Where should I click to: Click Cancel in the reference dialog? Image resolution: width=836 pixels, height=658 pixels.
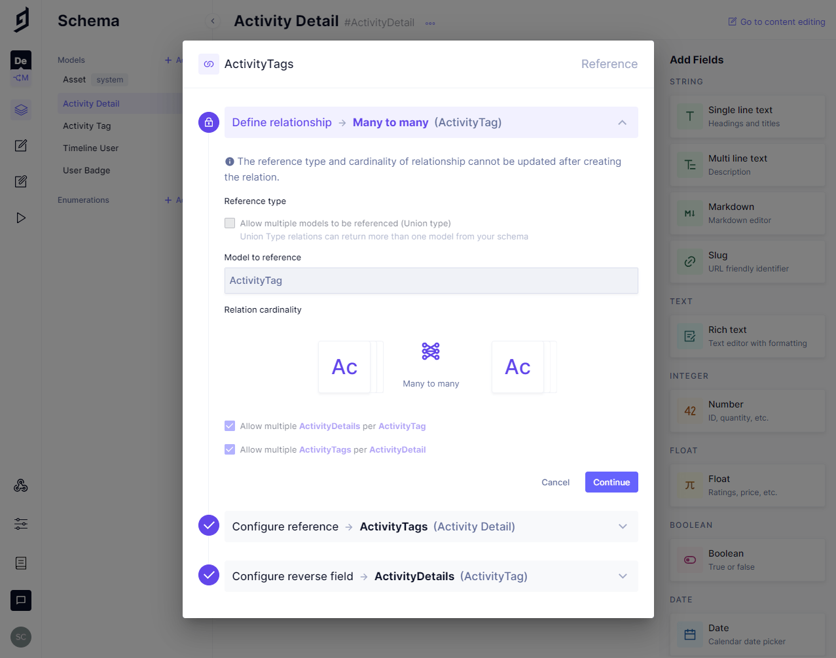click(x=555, y=482)
